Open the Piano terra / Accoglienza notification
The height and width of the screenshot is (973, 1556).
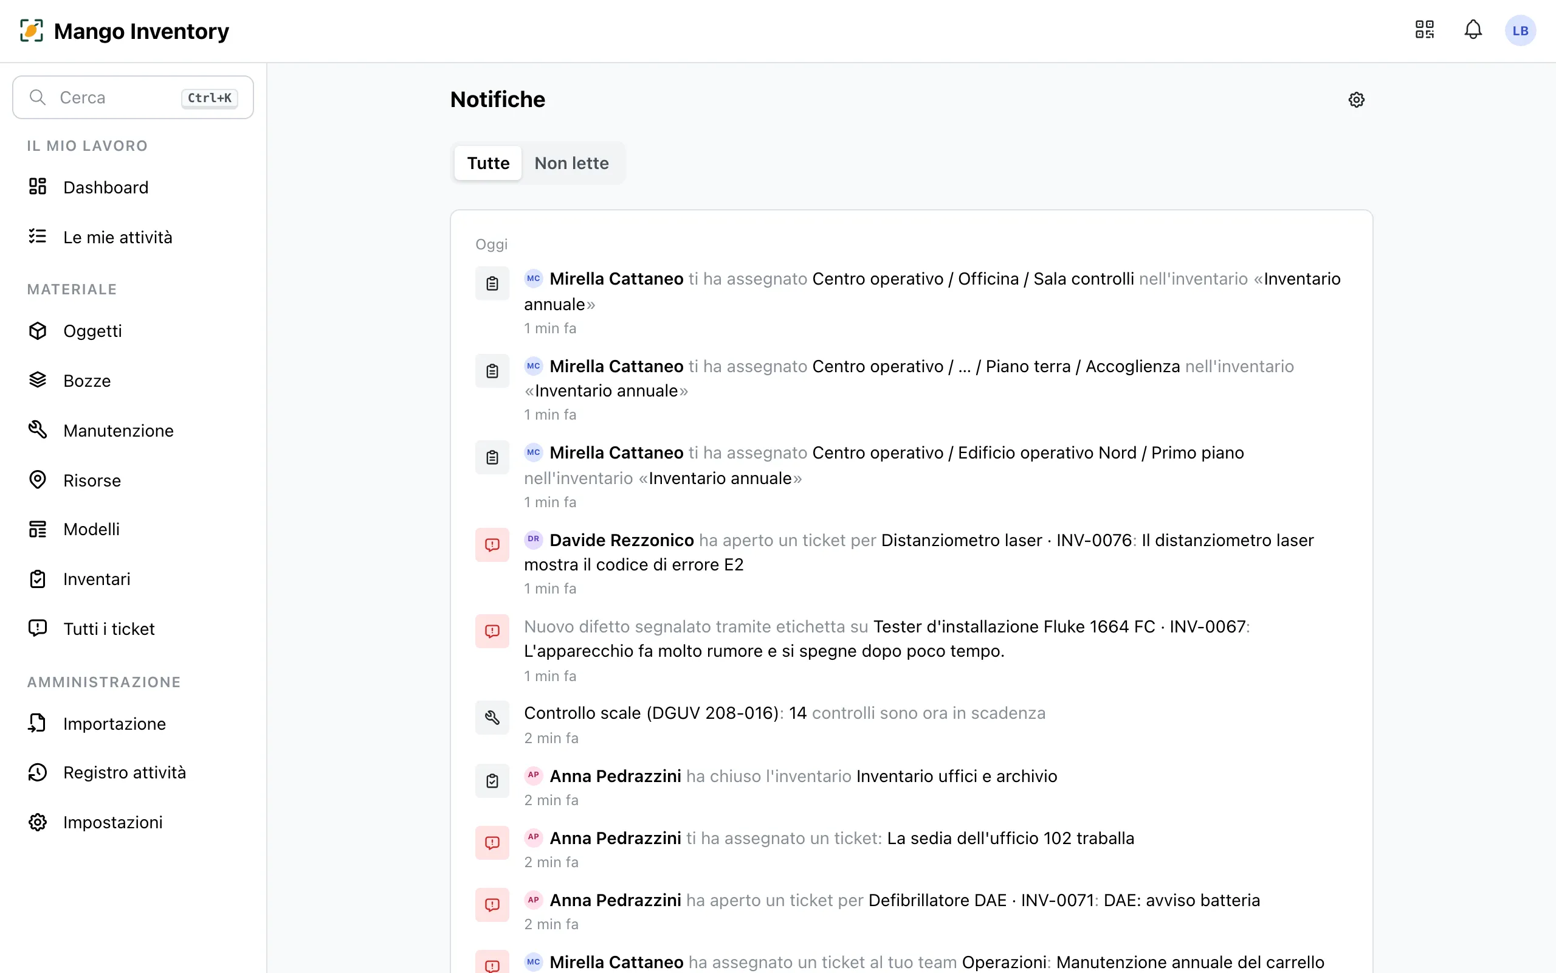[x=911, y=389]
